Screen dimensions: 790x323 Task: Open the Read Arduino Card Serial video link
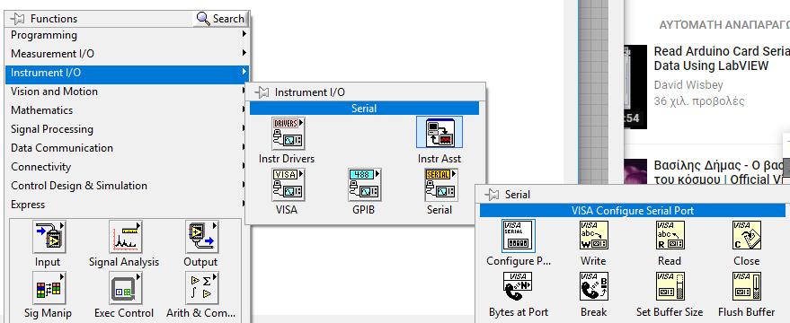[722, 58]
